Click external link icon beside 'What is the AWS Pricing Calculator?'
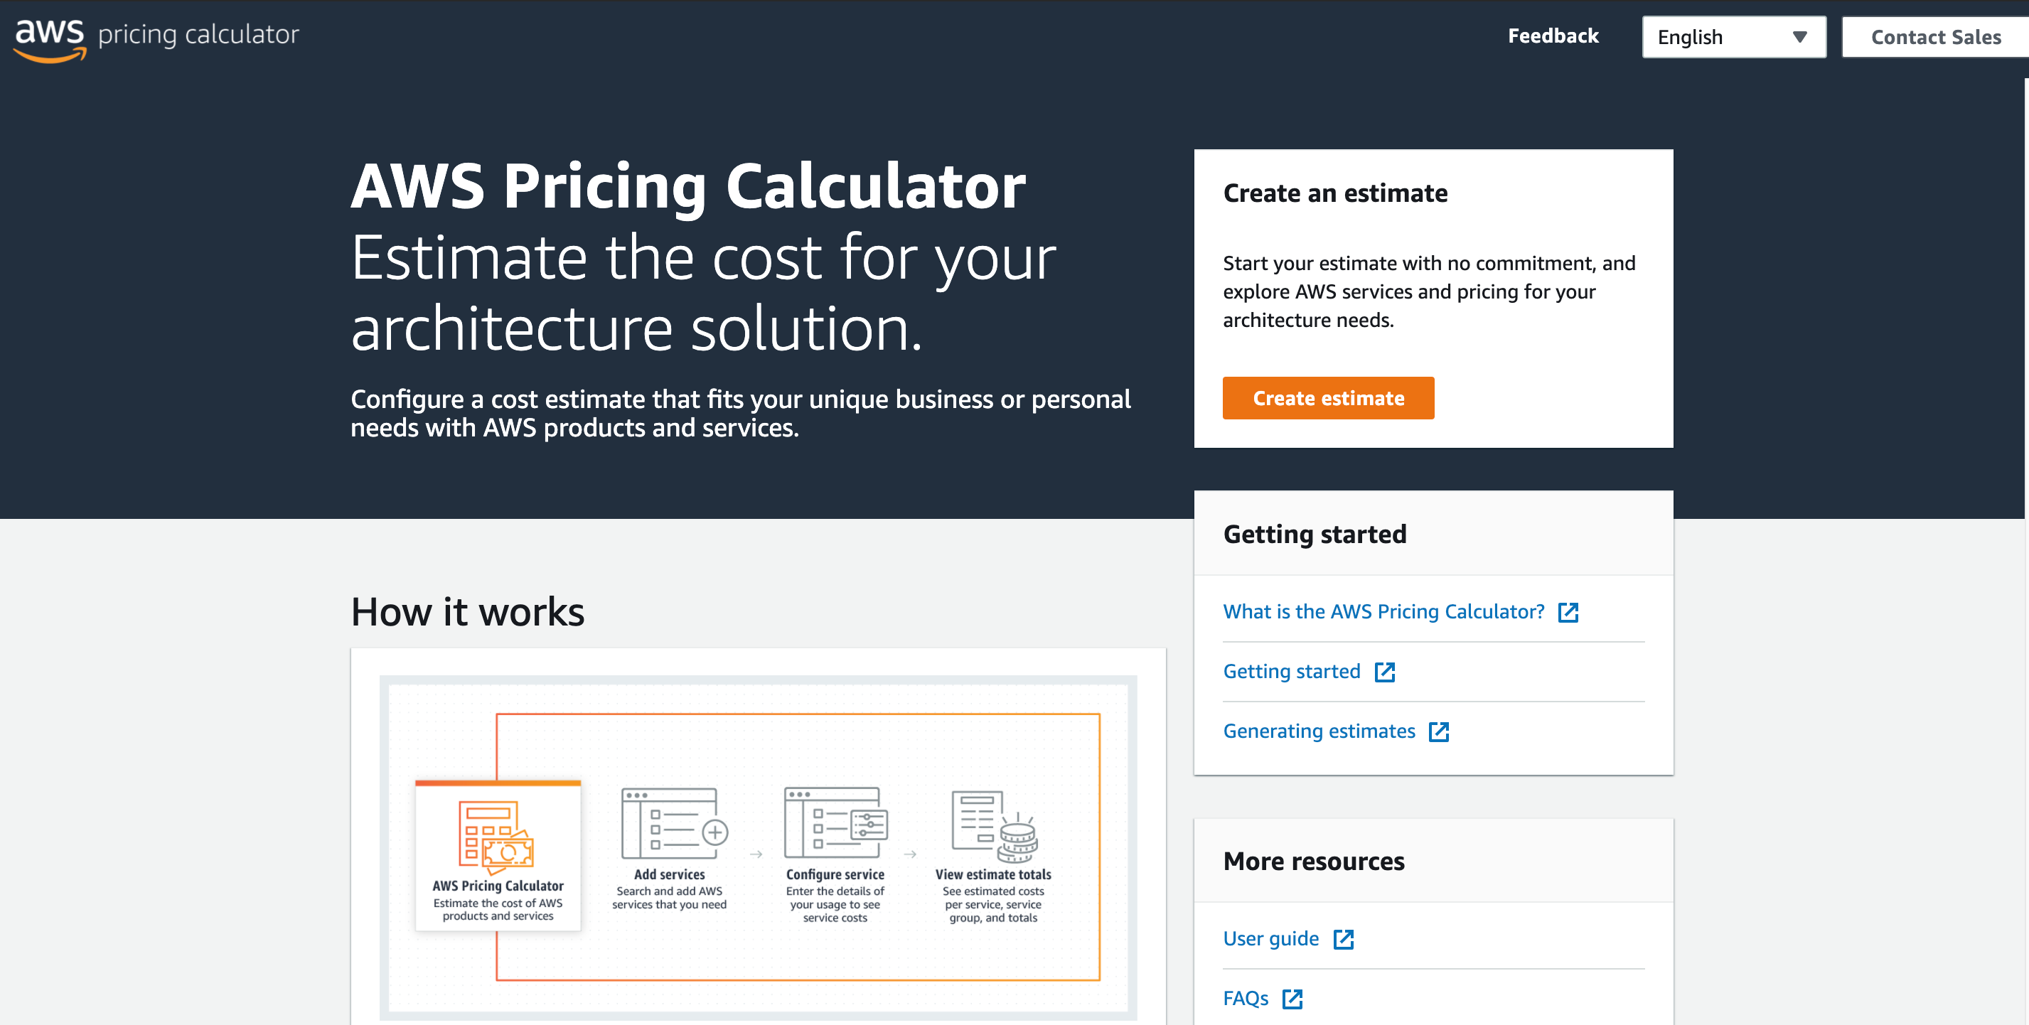Image resolution: width=2029 pixels, height=1025 pixels. (x=1568, y=612)
